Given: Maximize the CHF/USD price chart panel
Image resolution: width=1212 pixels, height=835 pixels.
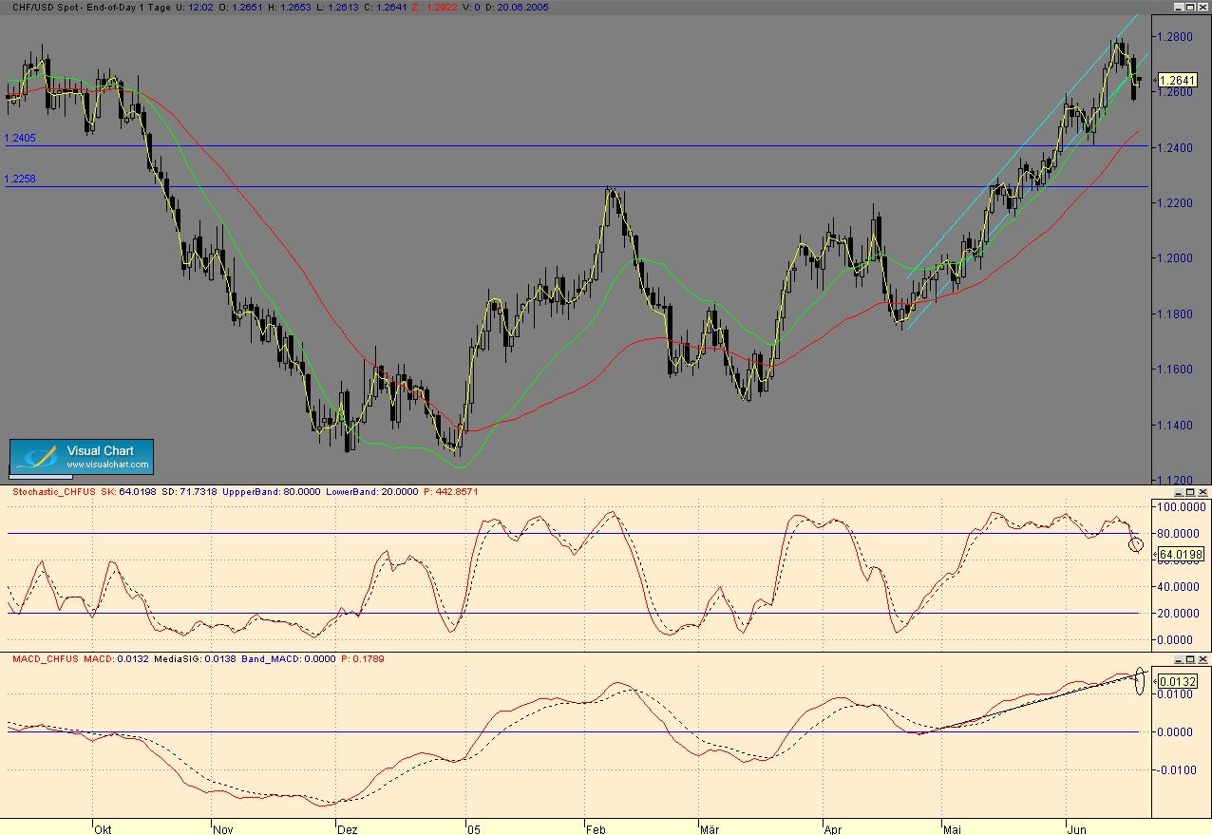Looking at the screenshot, I should pos(1191,7).
